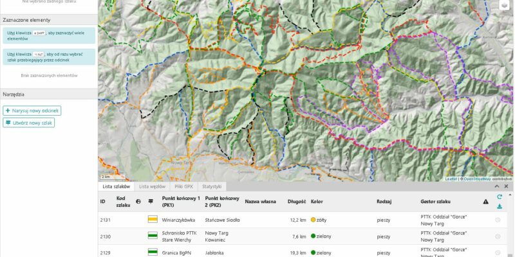Viewport: 515px width, 257px height.
Task: Click the info icon for trail 2131
Action: click(x=498, y=220)
